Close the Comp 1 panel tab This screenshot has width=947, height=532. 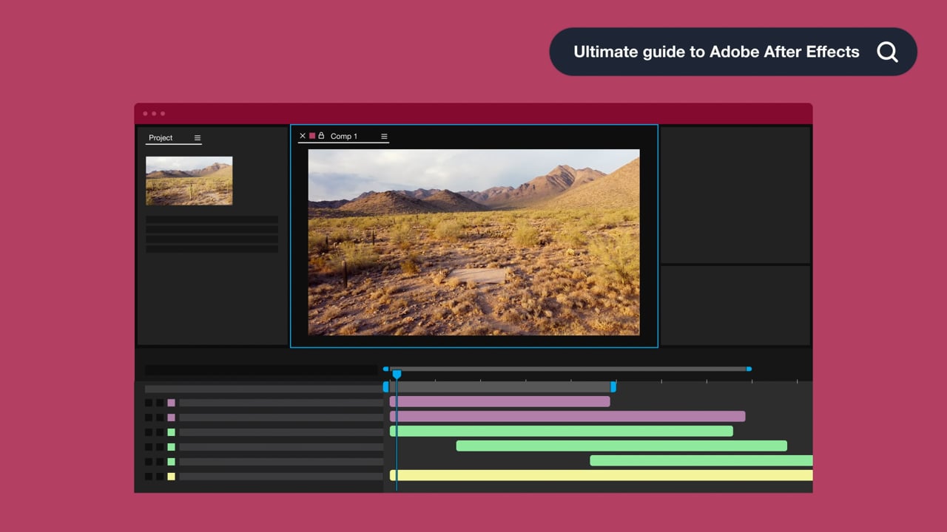pos(302,136)
